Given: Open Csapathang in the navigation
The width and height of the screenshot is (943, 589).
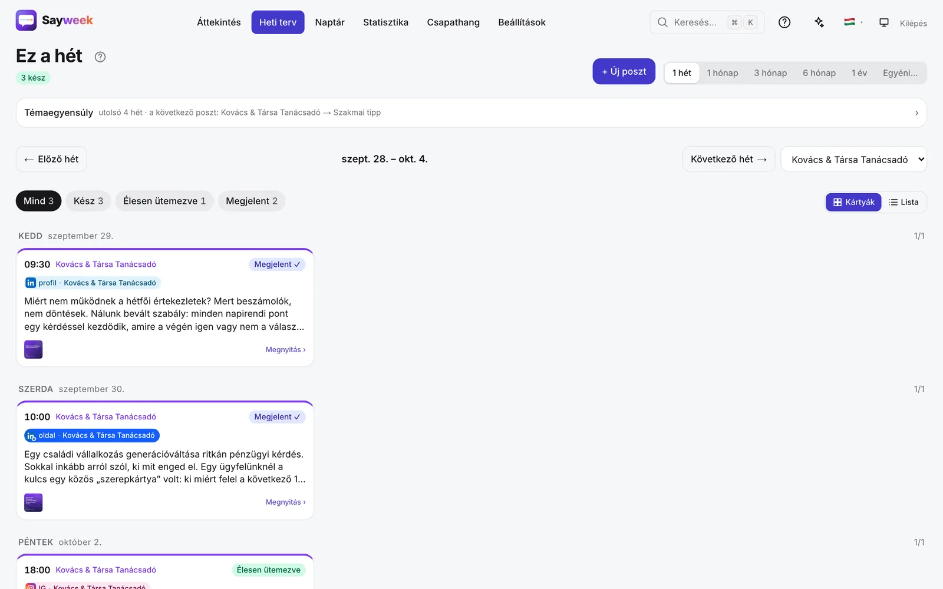Looking at the screenshot, I should pyautogui.click(x=453, y=22).
